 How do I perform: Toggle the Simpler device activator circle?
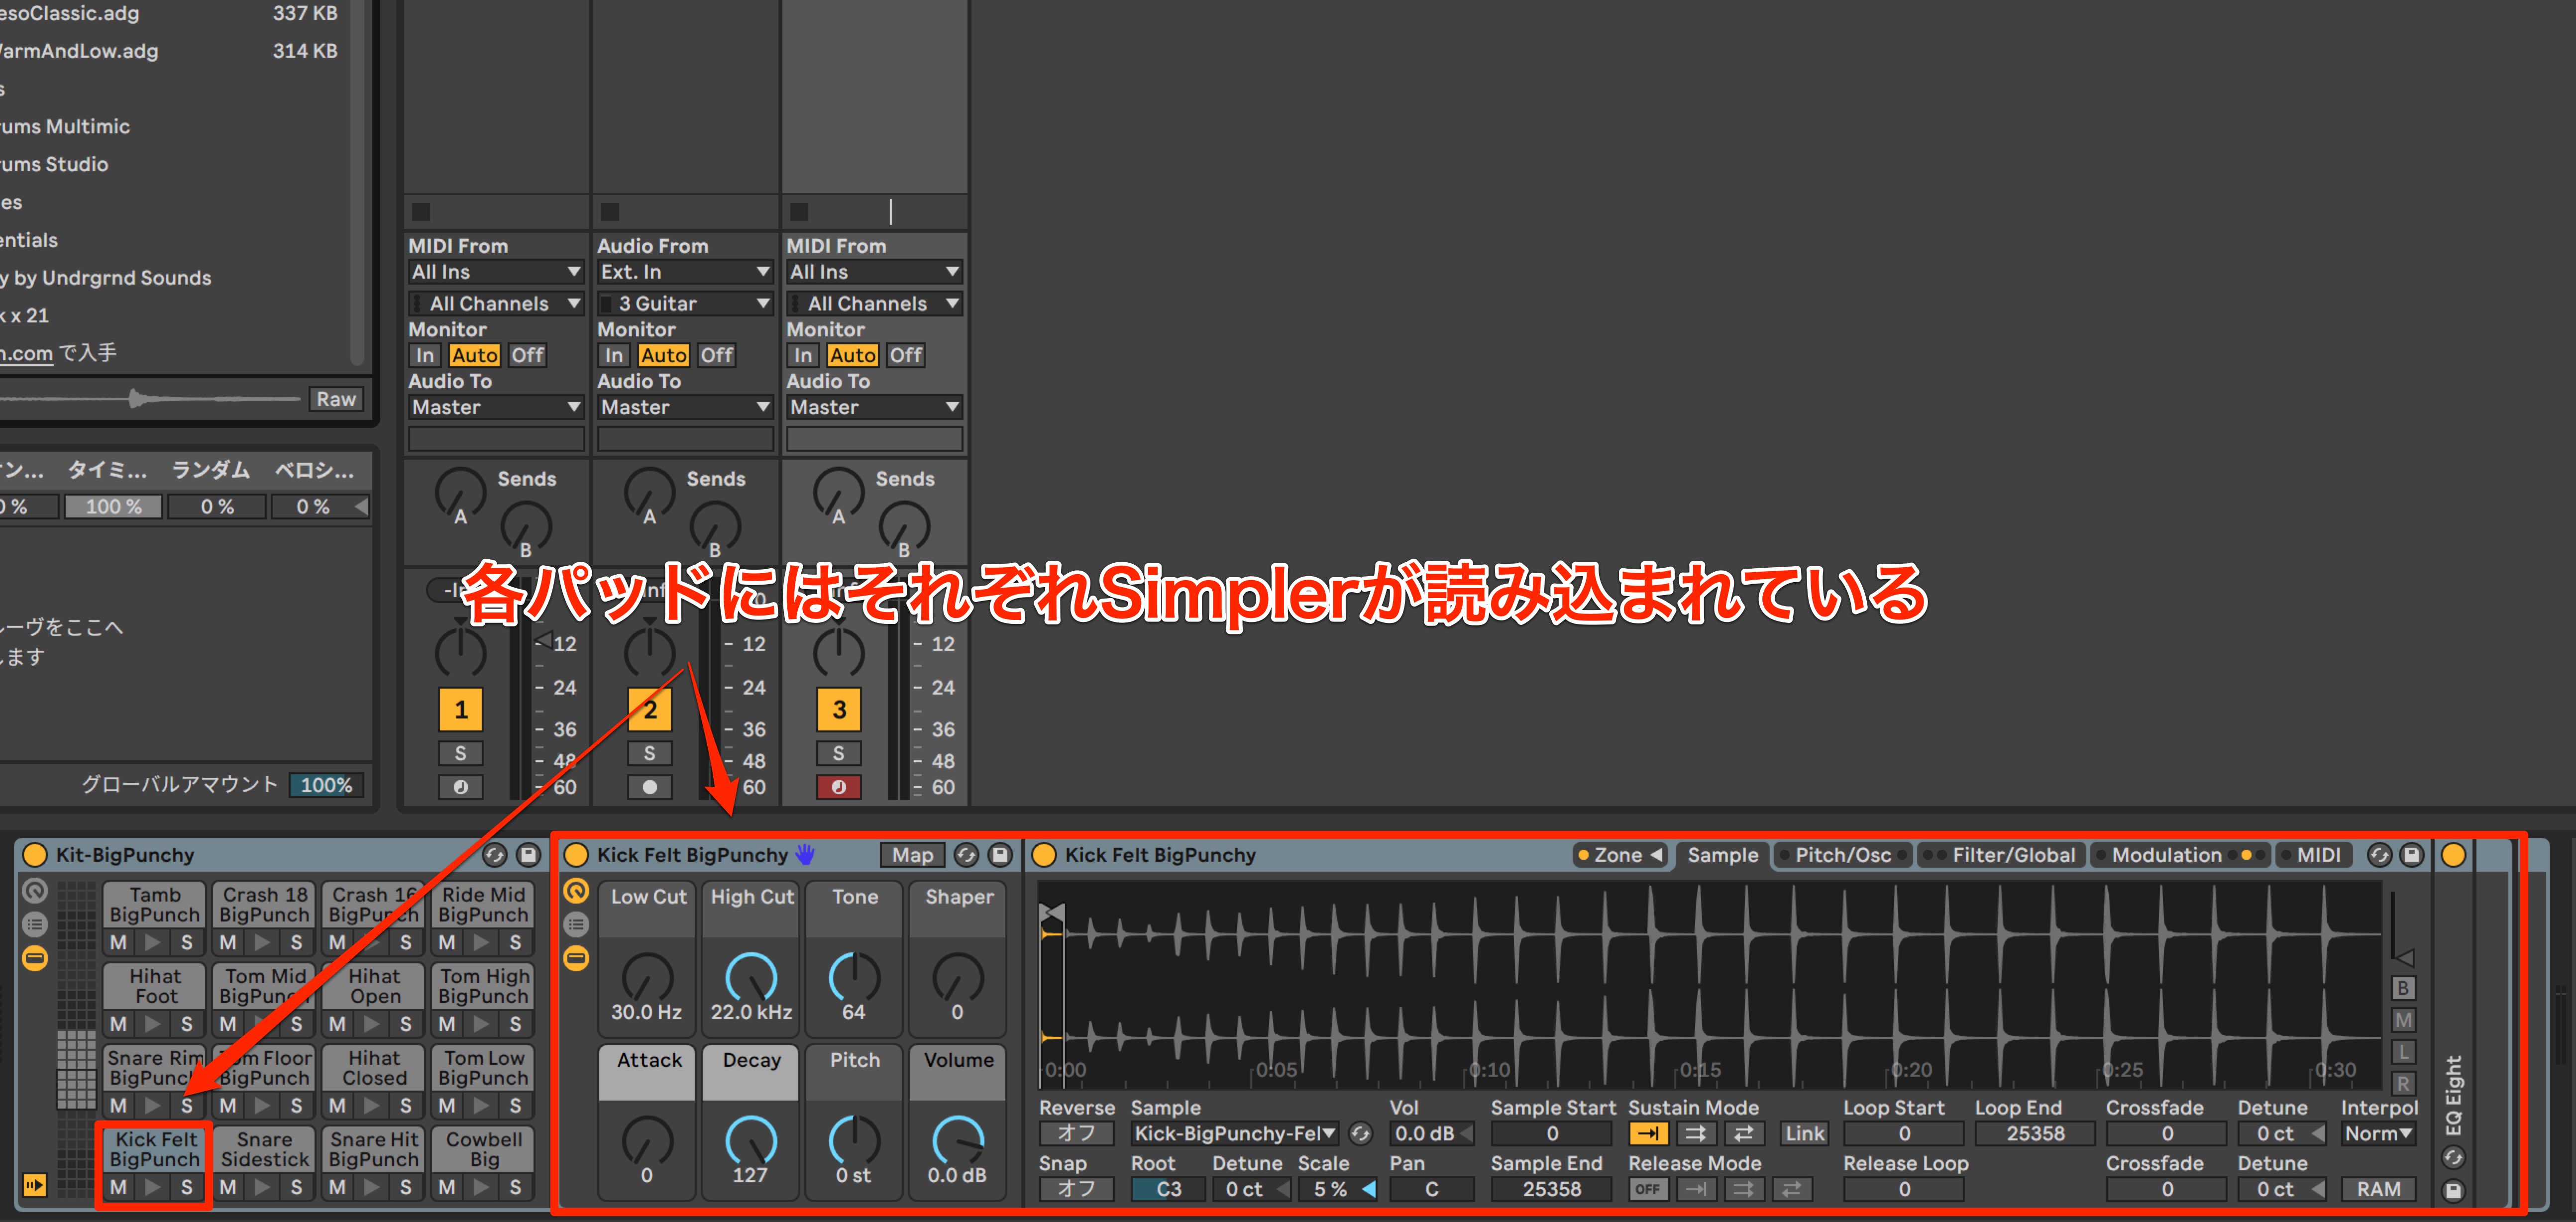[x=1044, y=855]
